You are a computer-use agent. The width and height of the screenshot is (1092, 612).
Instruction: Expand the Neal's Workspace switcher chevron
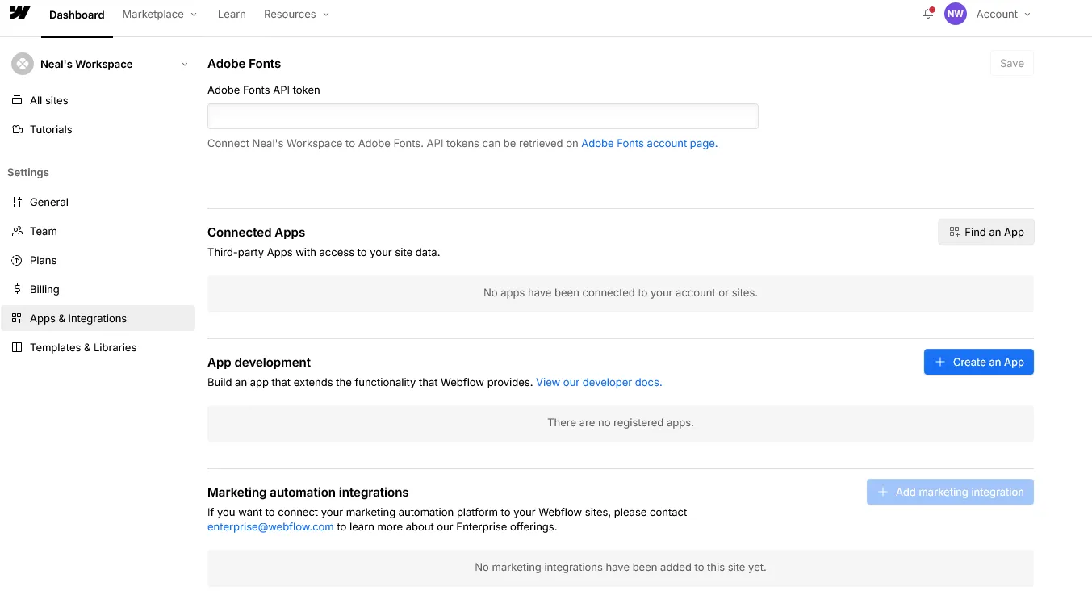(185, 65)
